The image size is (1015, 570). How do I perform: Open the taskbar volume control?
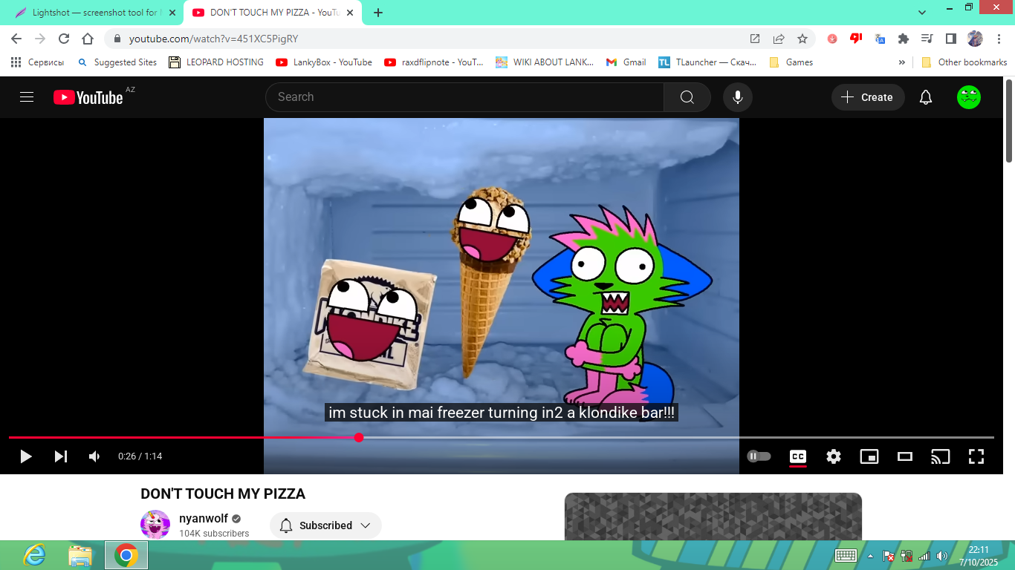tap(942, 556)
